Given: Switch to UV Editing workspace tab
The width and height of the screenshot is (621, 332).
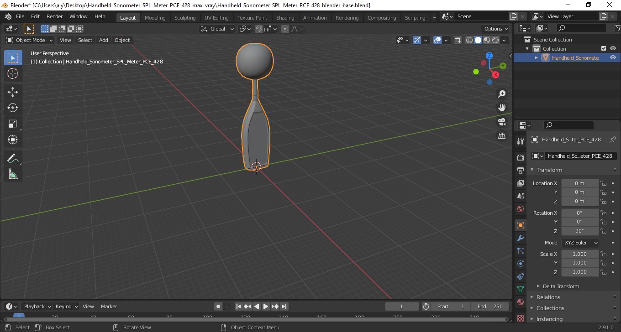Looking at the screenshot, I should 216,18.
